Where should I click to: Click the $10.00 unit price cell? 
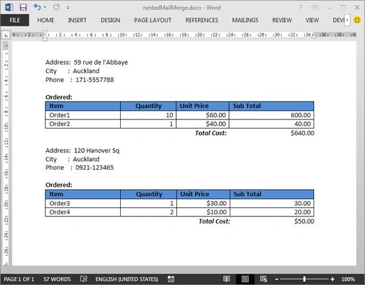203,212
